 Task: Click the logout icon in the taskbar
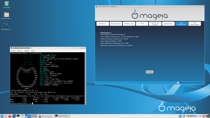point(208,116)
